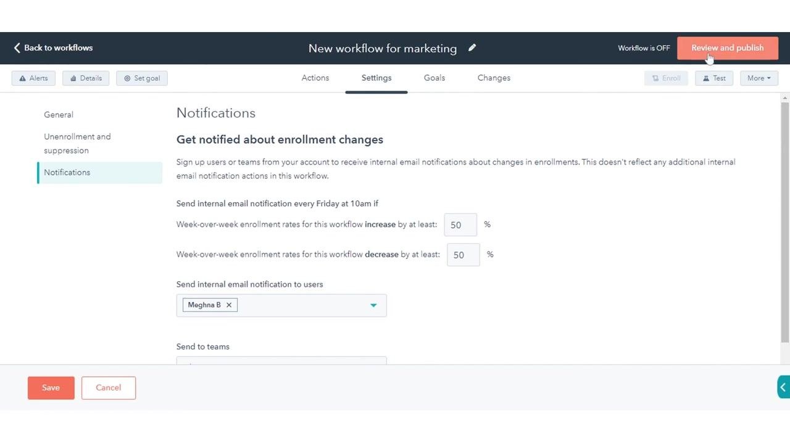
Task: Click the workflow title text
Action: [383, 48]
